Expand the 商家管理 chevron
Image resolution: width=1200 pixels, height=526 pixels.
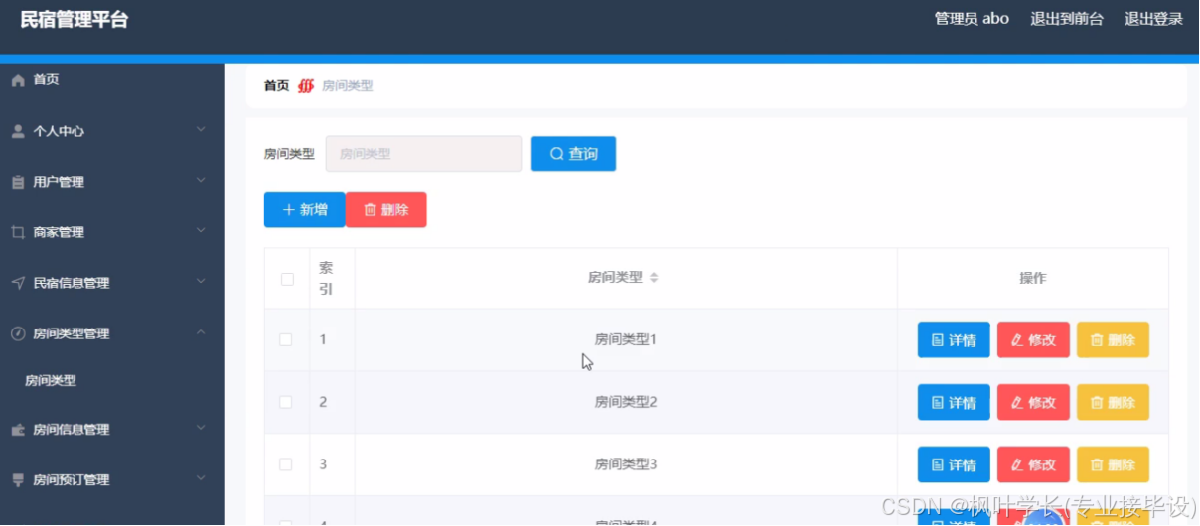(201, 231)
